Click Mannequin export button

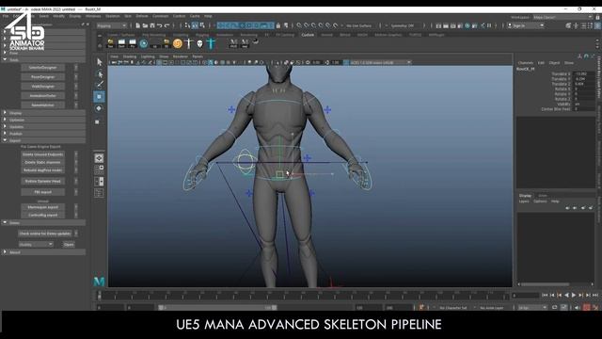[43, 207]
